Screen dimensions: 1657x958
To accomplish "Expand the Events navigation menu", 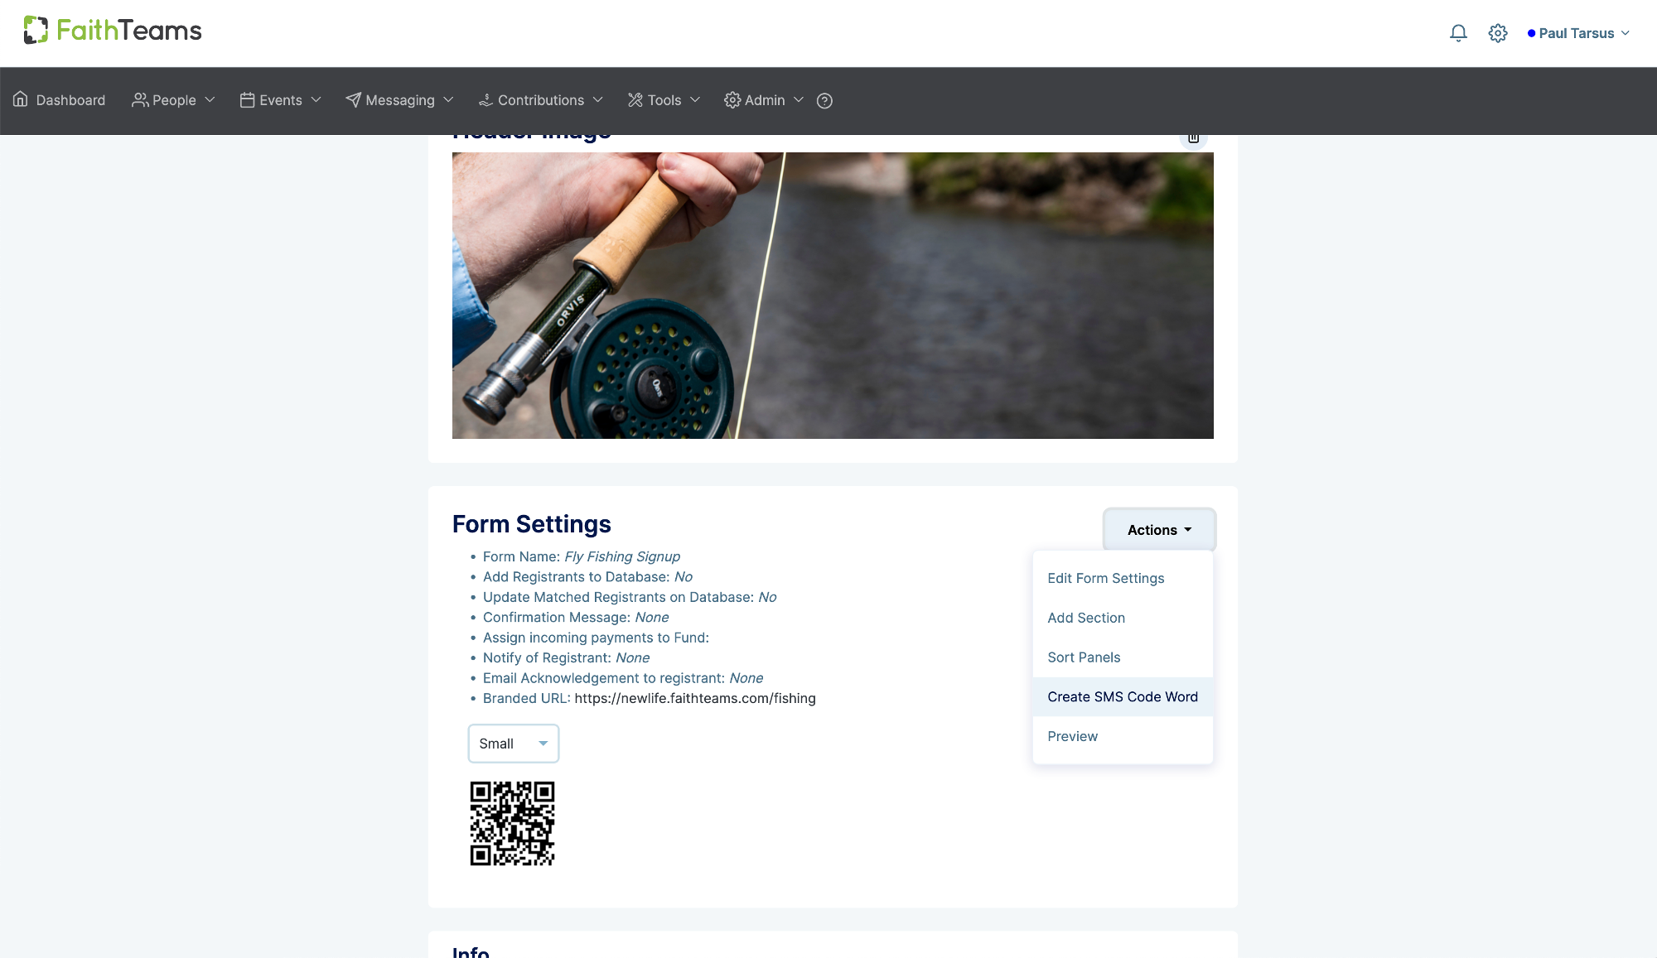I will [x=280, y=100].
